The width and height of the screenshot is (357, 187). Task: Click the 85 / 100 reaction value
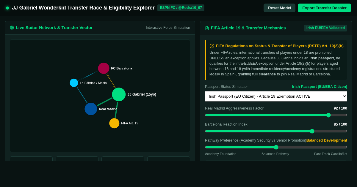pyautogui.click(x=340, y=124)
